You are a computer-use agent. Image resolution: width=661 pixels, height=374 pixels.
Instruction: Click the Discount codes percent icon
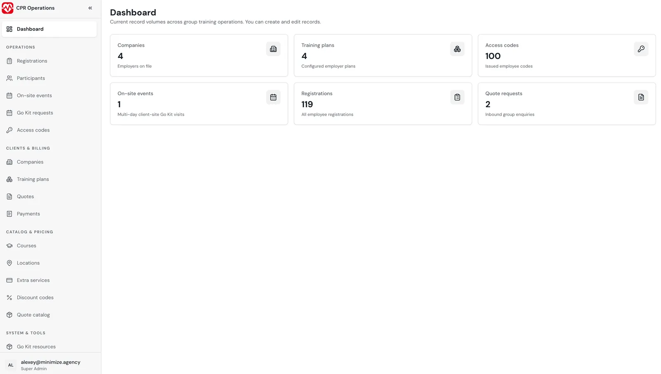10,298
